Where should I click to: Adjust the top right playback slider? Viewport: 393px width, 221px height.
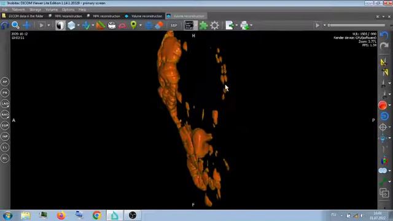pyautogui.click(x=356, y=25)
